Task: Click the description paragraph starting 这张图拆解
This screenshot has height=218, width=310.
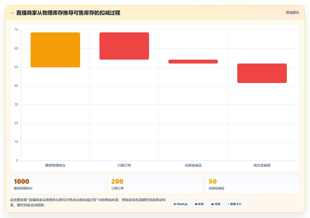Action: point(88,202)
